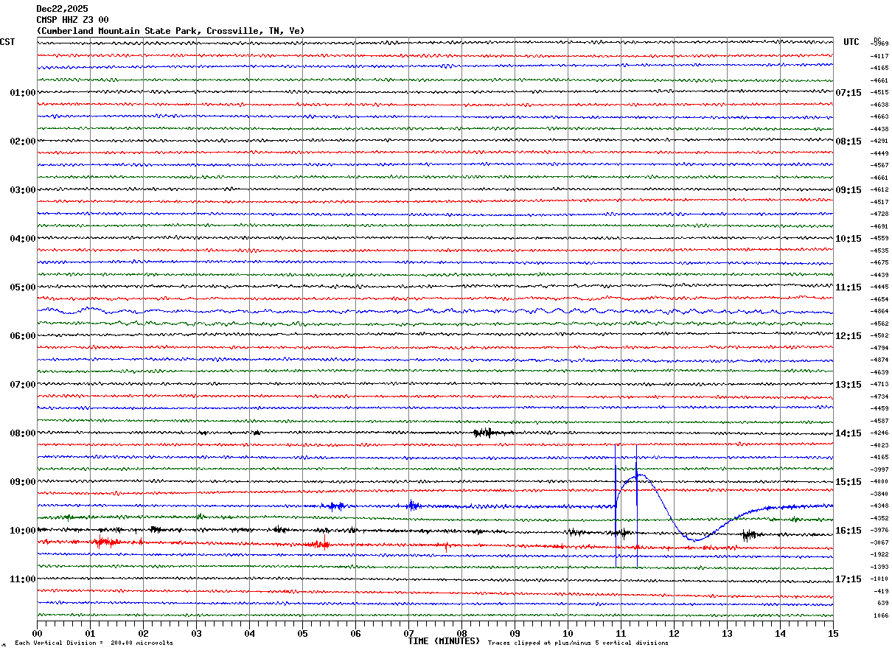Image resolution: width=892 pixels, height=653 pixels.
Task: Select the 11:15 UTC time label
Action: click(849, 287)
